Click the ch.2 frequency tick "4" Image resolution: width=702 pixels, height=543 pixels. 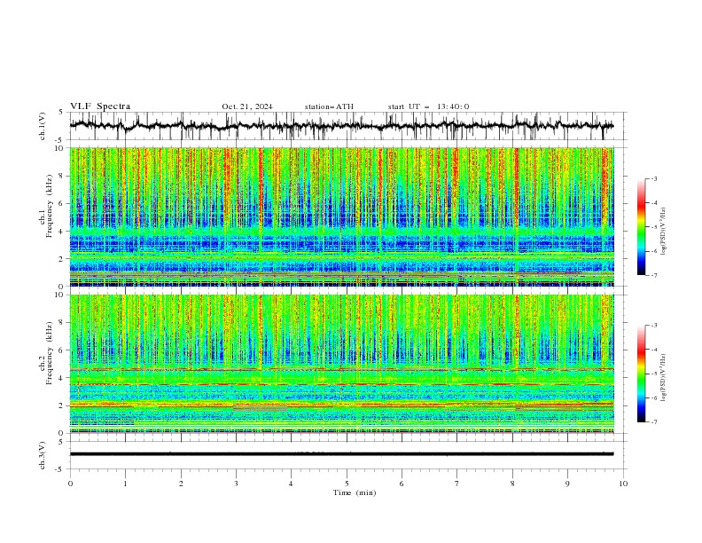click(x=62, y=378)
